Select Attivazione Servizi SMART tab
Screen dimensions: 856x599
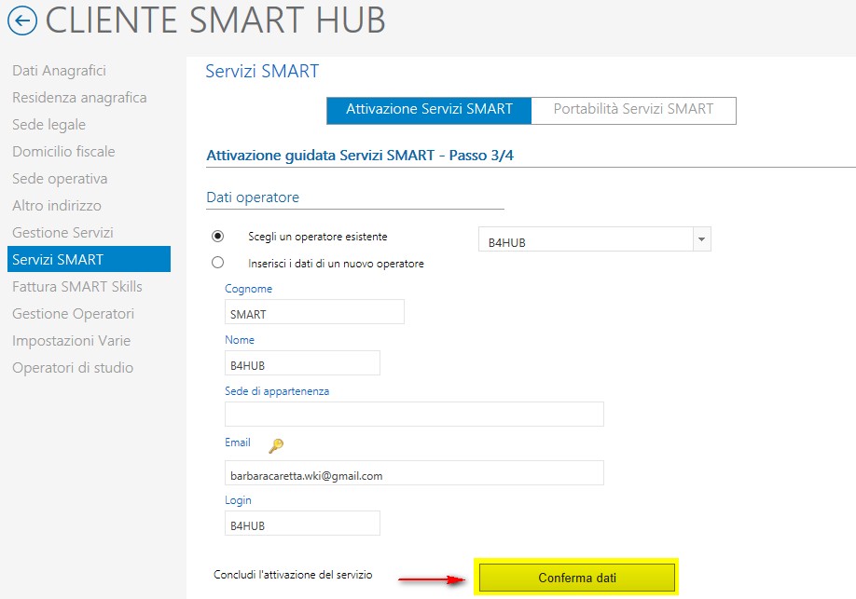pos(429,110)
